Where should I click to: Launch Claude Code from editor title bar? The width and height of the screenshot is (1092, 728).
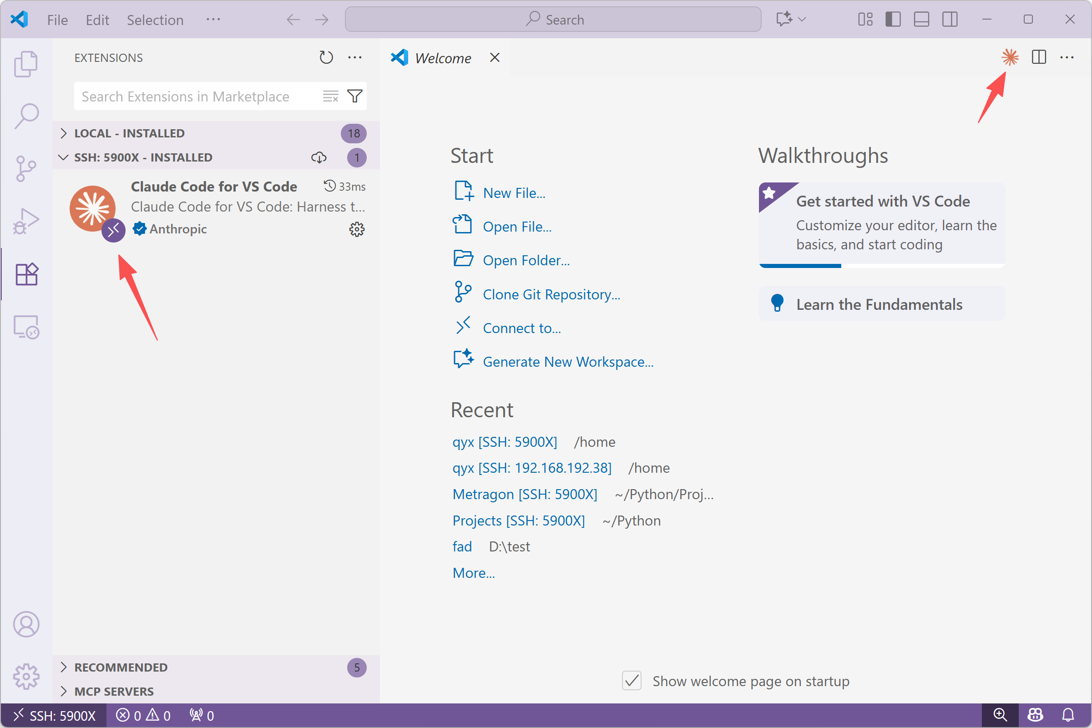click(x=1010, y=58)
